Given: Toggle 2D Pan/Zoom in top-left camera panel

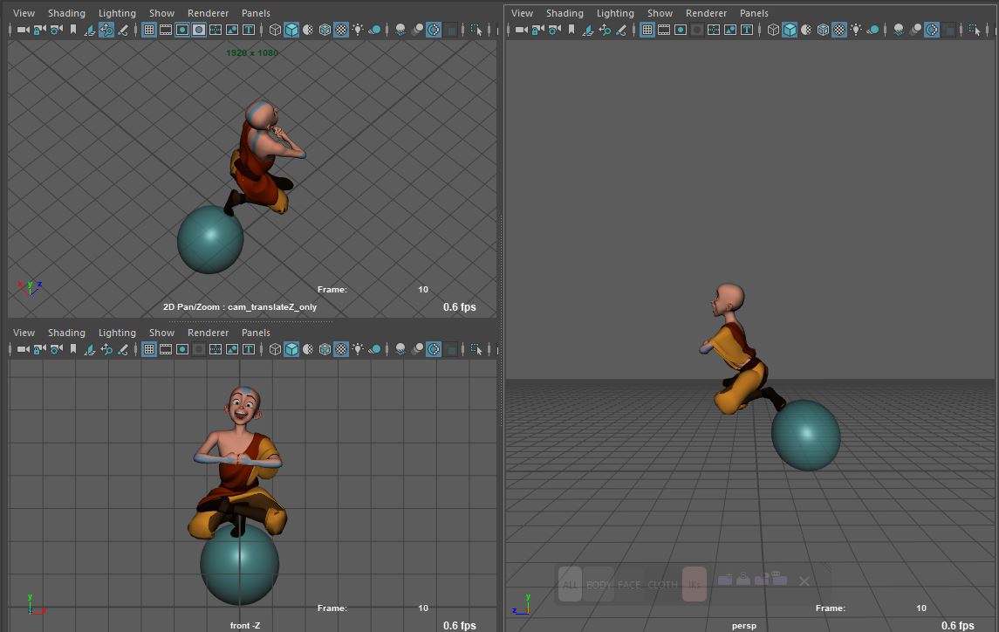Looking at the screenshot, I should tap(106, 30).
